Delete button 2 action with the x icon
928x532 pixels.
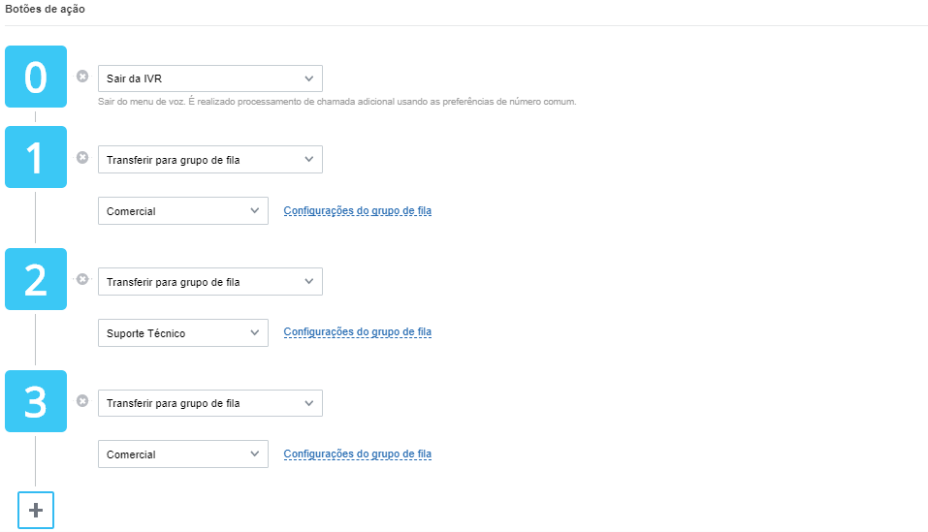(82, 279)
